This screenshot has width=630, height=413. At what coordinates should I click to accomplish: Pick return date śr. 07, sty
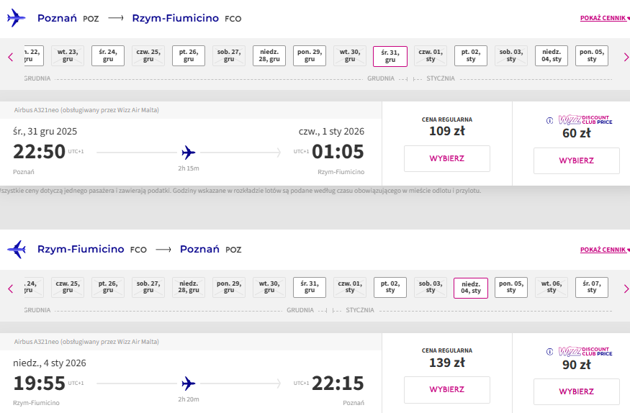point(592,287)
